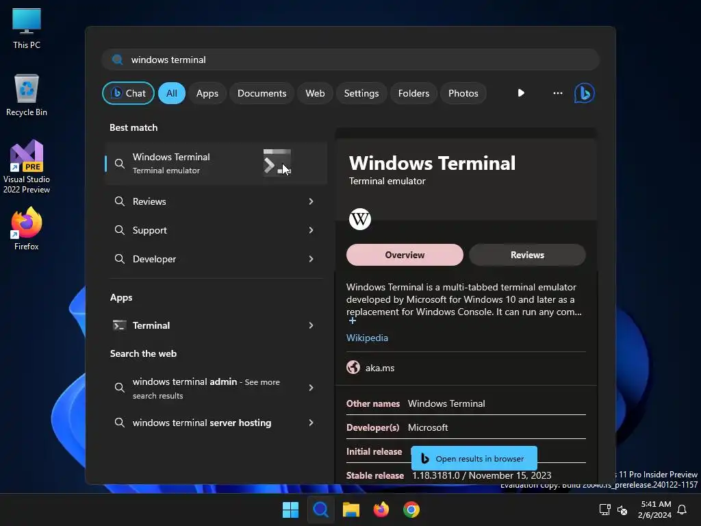Viewport: 701px width, 526px height.
Task: Expand the Terminal app chevron
Action: point(311,325)
